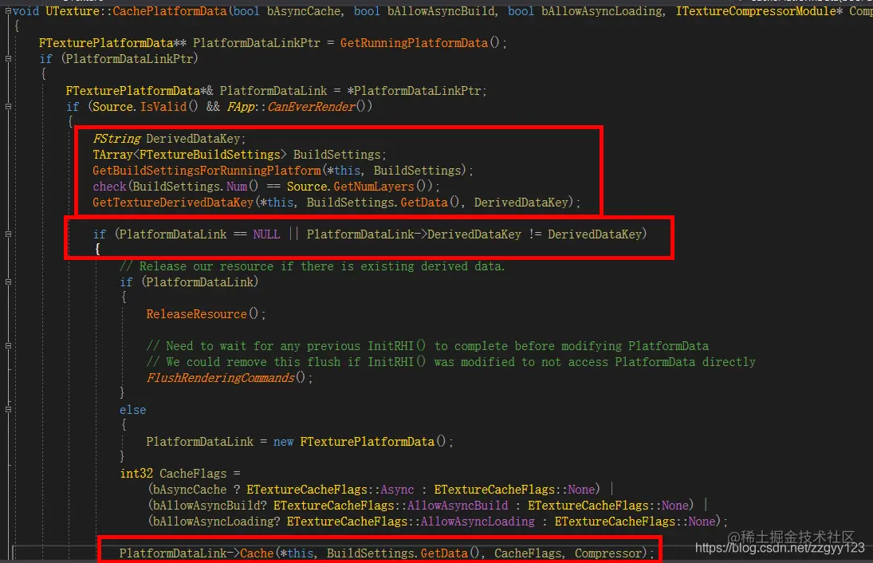
Task: Collapse the else block outline
Action: coord(8,410)
